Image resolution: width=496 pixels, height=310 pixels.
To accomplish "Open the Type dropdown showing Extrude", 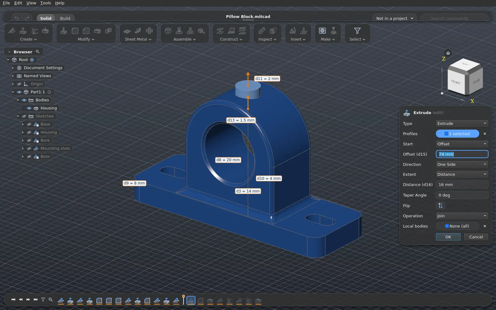I will coord(462,123).
